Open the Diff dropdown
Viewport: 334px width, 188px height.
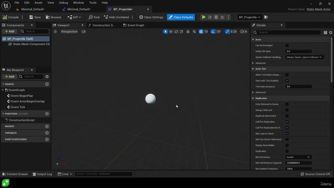(x=74, y=17)
